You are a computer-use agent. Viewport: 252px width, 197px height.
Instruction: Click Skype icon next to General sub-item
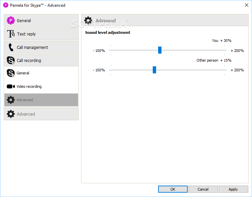(11, 73)
